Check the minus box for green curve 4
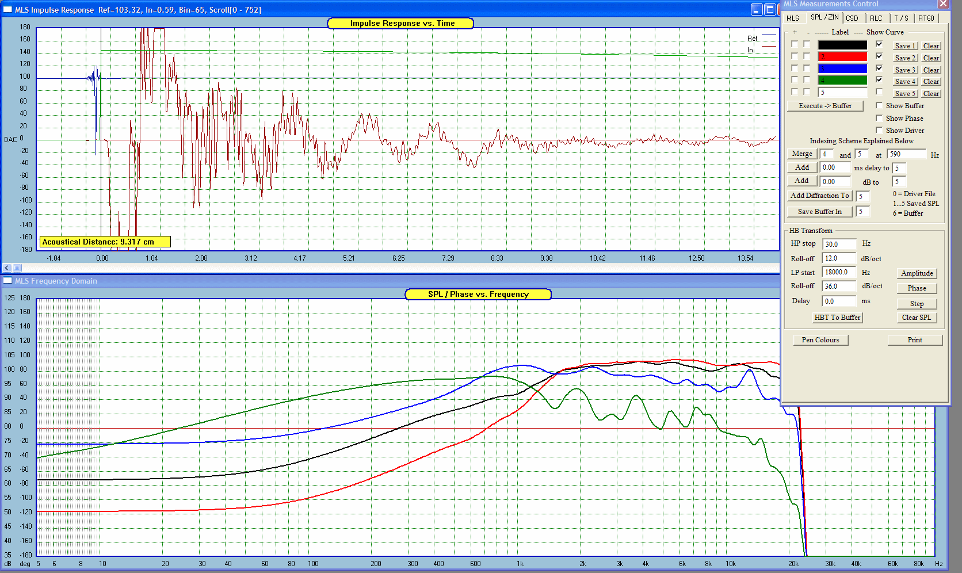This screenshot has width=962, height=573. pyautogui.click(x=807, y=80)
